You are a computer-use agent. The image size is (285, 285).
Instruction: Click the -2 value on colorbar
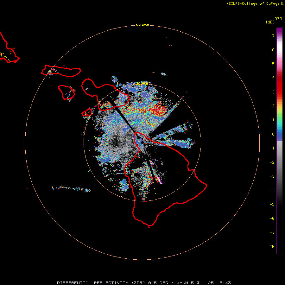pyautogui.click(x=272, y=162)
